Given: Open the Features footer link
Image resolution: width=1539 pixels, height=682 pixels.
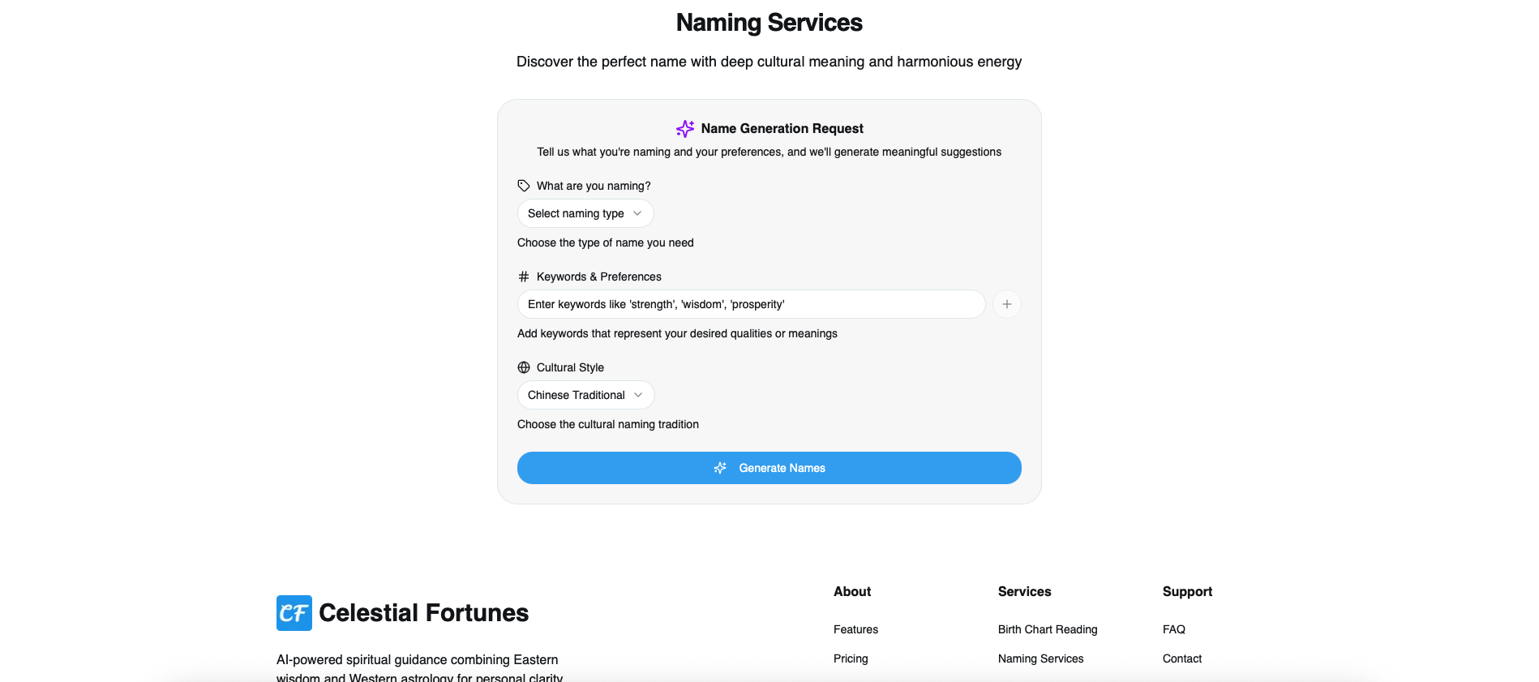Looking at the screenshot, I should pos(855,629).
